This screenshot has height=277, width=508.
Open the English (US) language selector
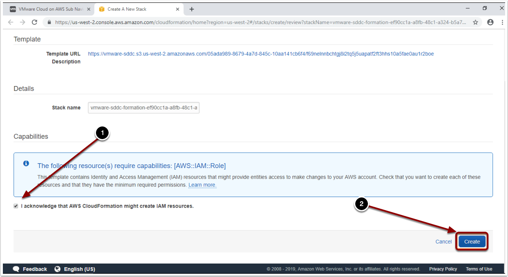pos(75,269)
